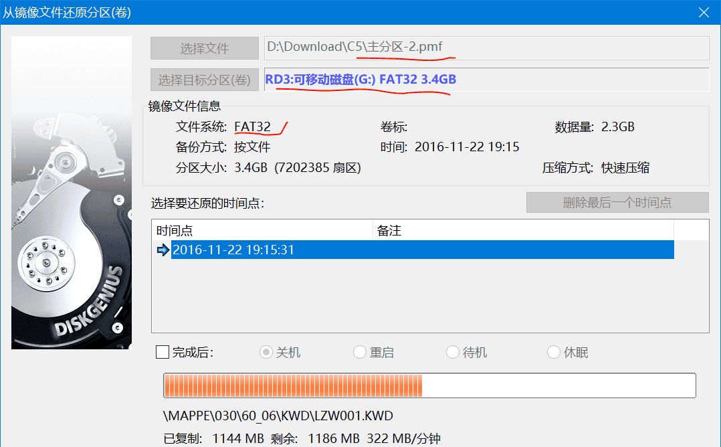The image size is (721, 447).
Task: Enable the 完成后 checkbox
Action: [x=162, y=352]
